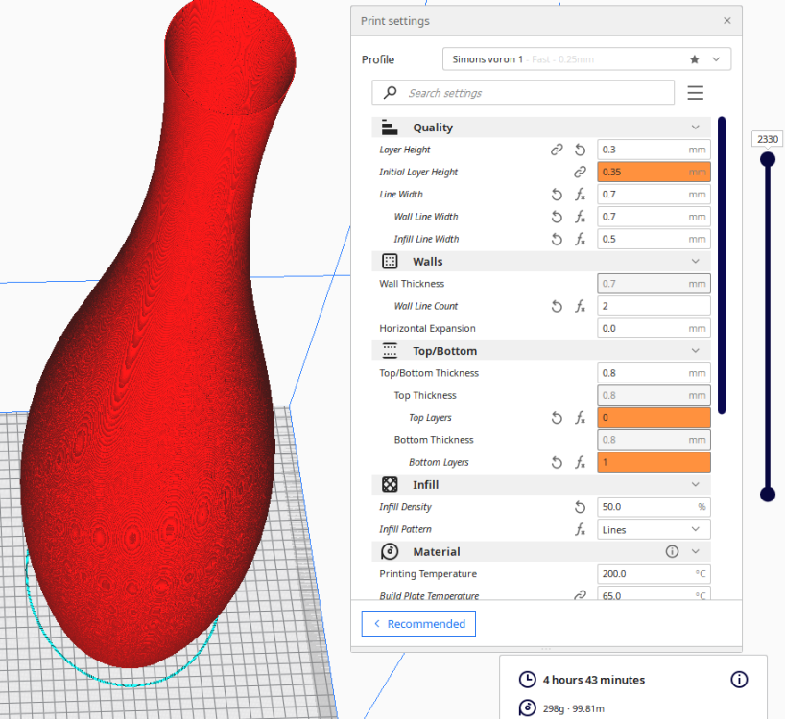This screenshot has height=719, width=785.
Task: Click the Material section spool icon
Action: pyautogui.click(x=390, y=551)
